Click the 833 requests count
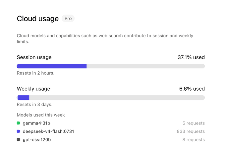The width and height of the screenshot is (225, 166). [191, 131]
